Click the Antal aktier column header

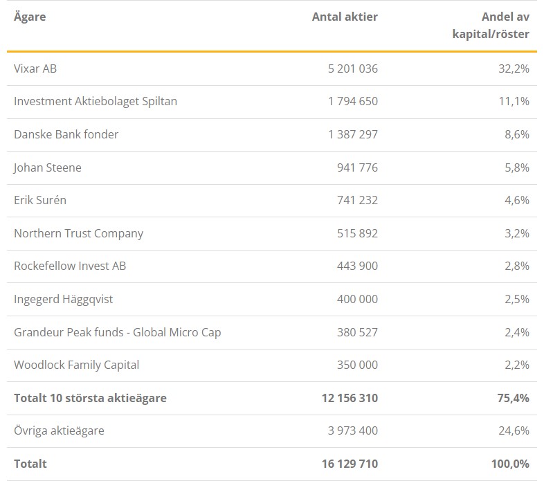pyautogui.click(x=345, y=17)
